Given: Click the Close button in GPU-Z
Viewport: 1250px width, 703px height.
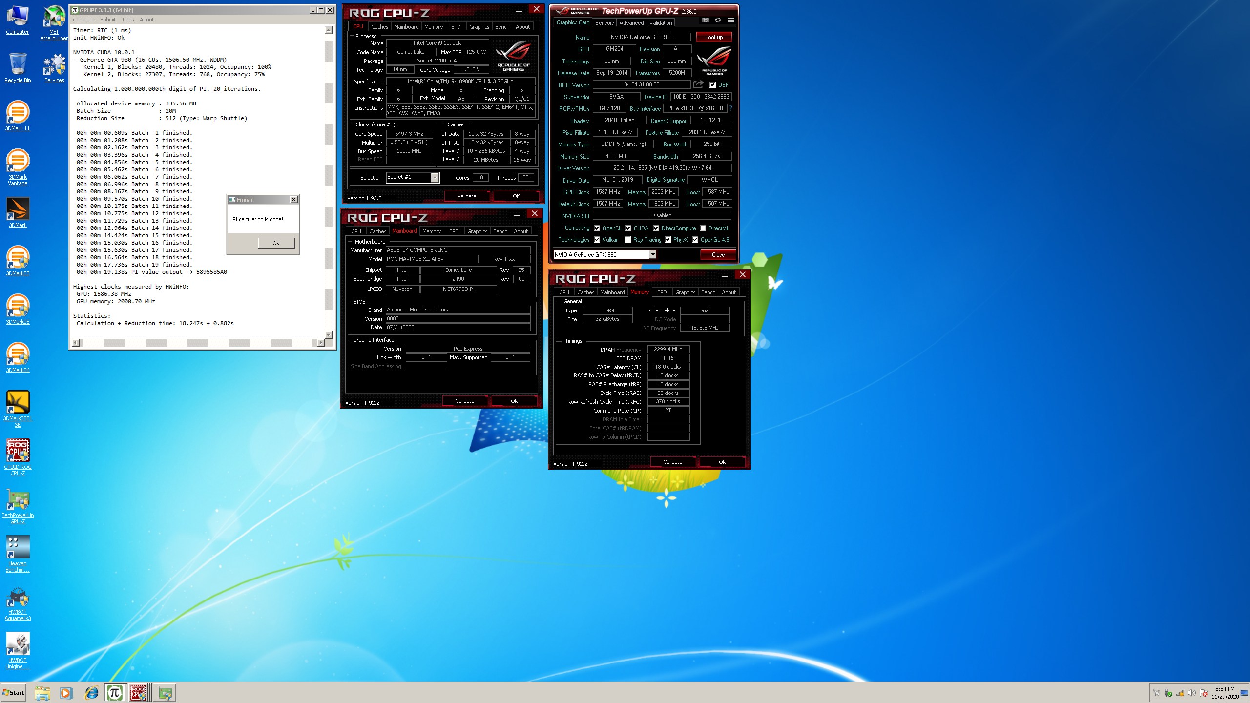Looking at the screenshot, I should (x=718, y=255).
